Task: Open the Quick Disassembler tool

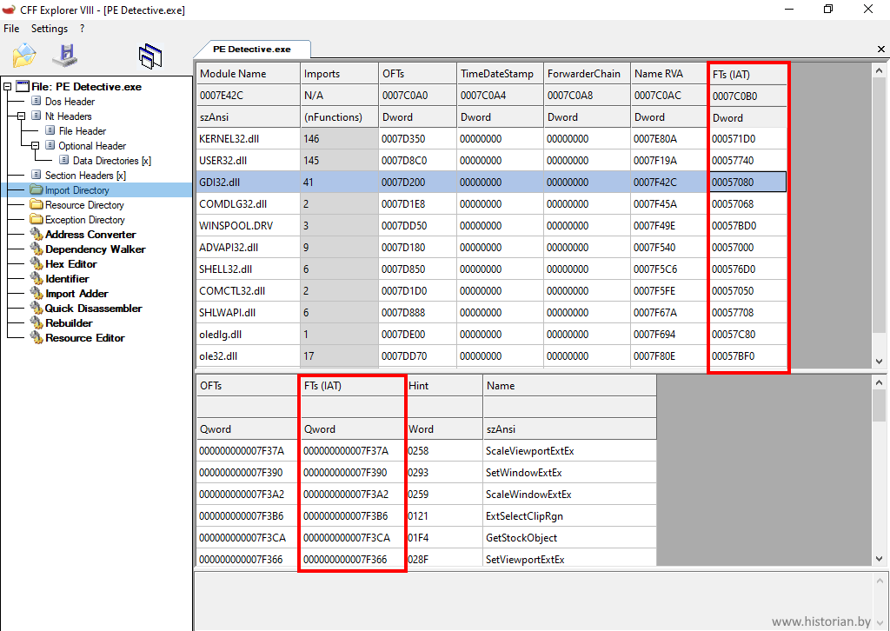Action: [x=93, y=309]
